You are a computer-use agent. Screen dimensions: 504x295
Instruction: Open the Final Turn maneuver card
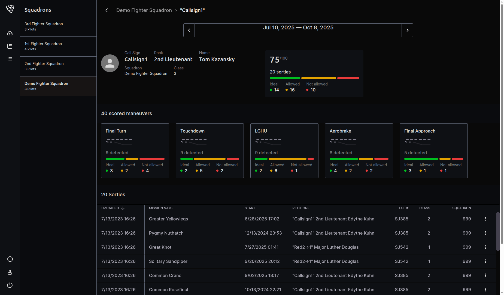click(x=135, y=150)
